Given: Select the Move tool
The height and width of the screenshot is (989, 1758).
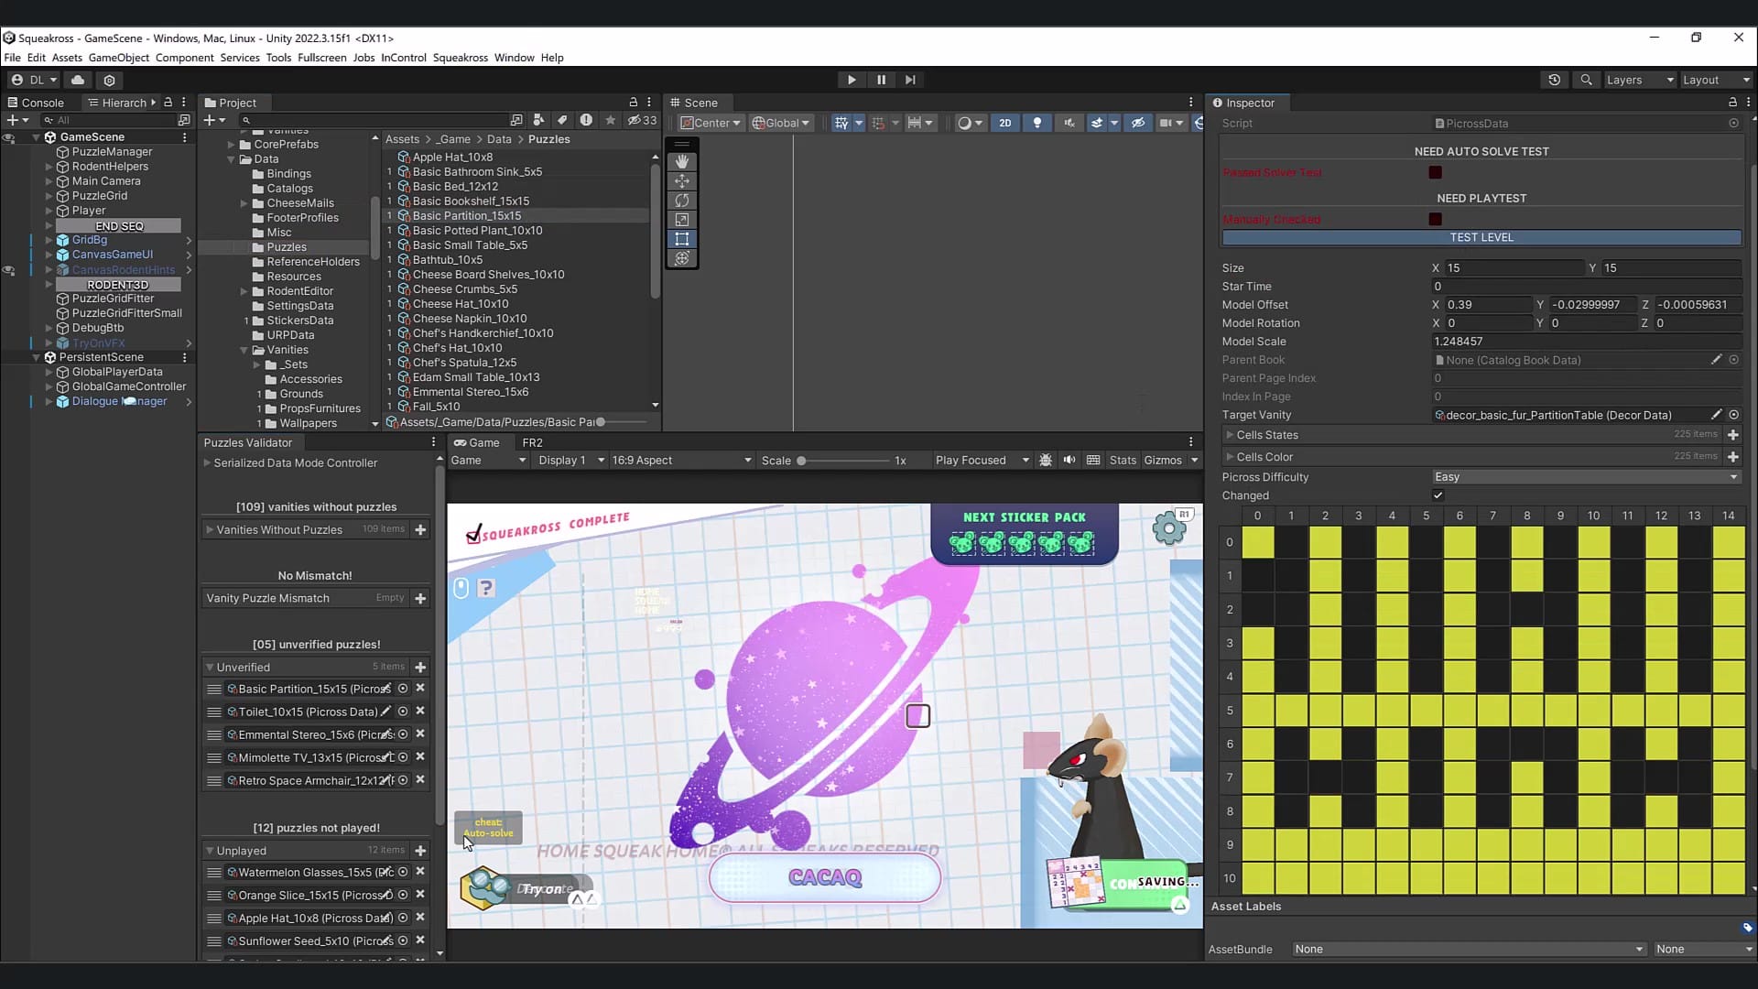Looking at the screenshot, I should click(682, 181).
